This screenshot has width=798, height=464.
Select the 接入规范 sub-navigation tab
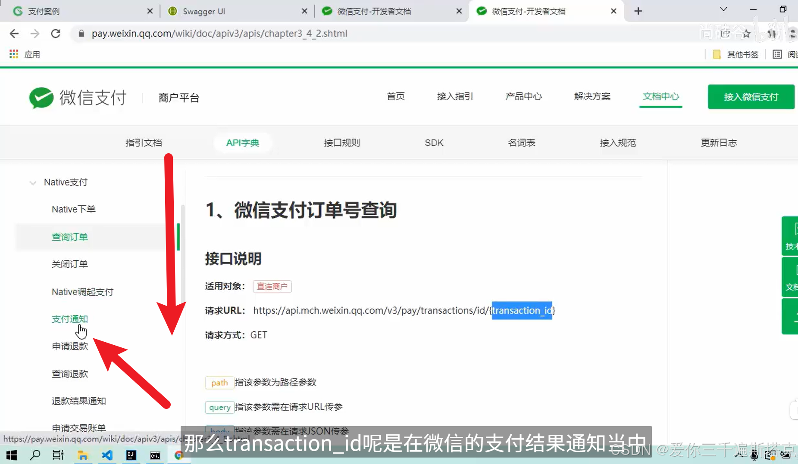coord(618,143)
